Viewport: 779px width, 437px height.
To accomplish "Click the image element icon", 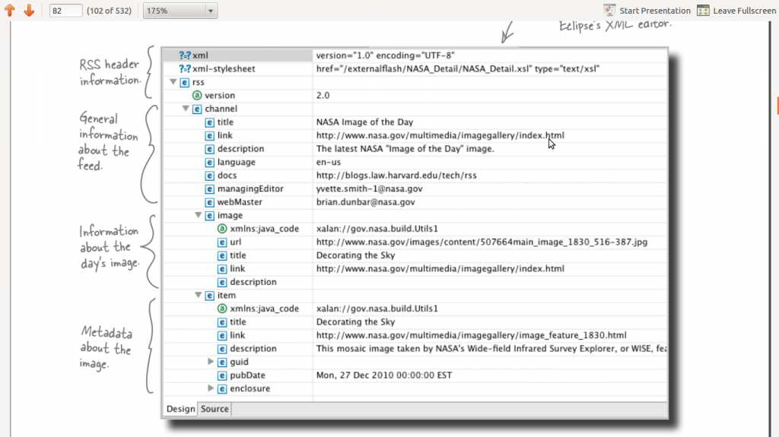I will pos(210,216).
